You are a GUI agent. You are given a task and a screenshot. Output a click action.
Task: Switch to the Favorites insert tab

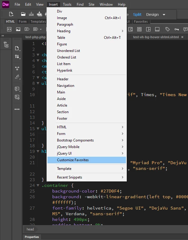click(x=141, y=21)
